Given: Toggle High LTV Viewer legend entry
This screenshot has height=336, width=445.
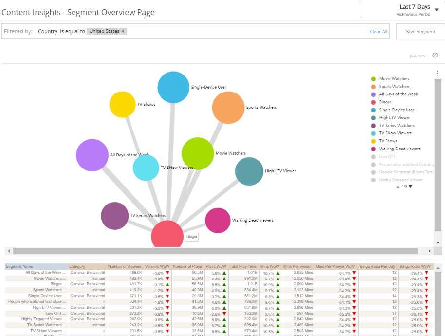Looking at the screenshot, I should tap(391, 117).
